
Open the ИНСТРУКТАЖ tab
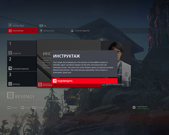click(x=22, y=31)
